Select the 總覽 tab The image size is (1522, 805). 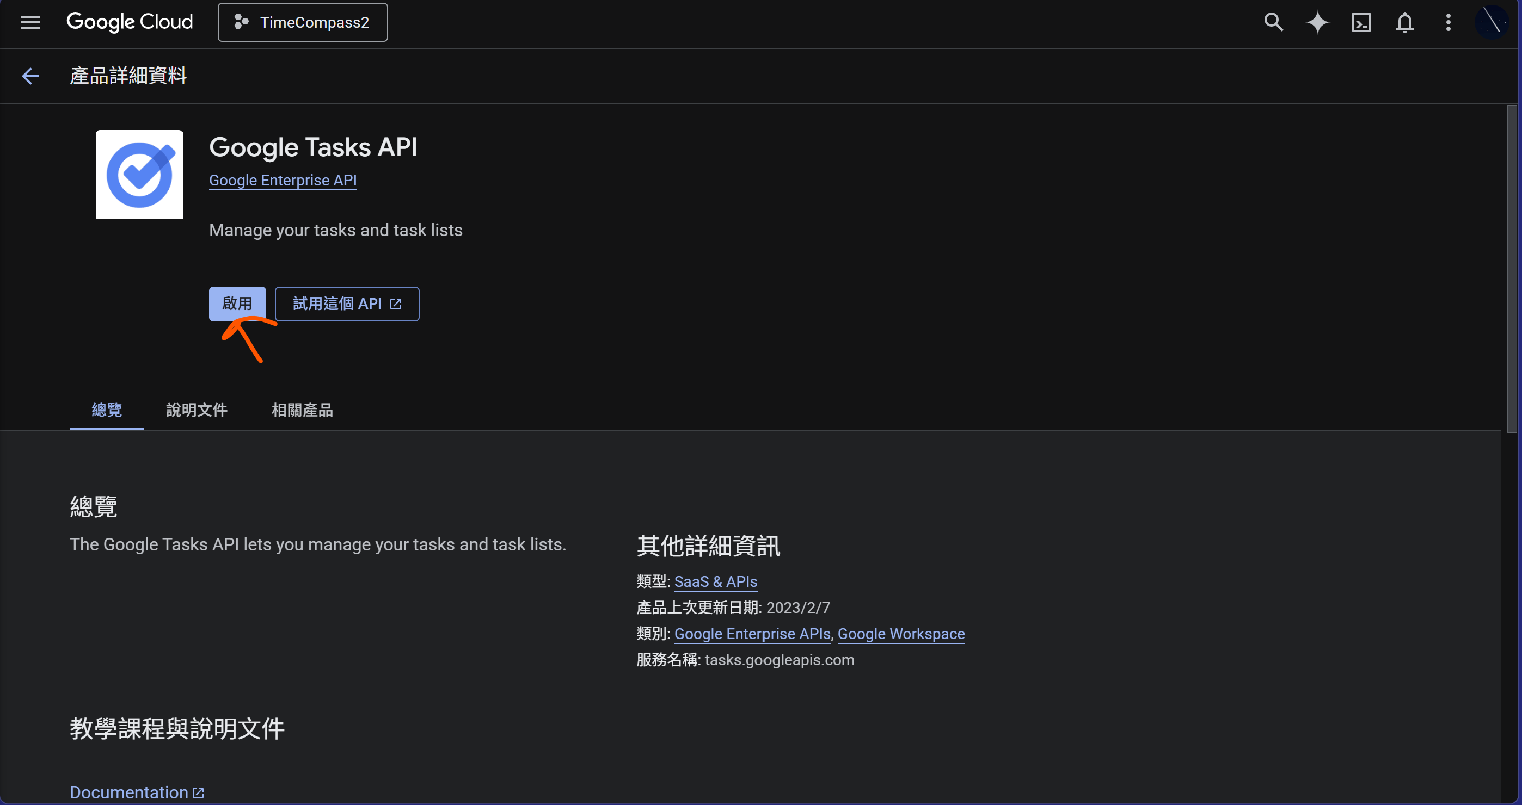(x=106, y=410)
